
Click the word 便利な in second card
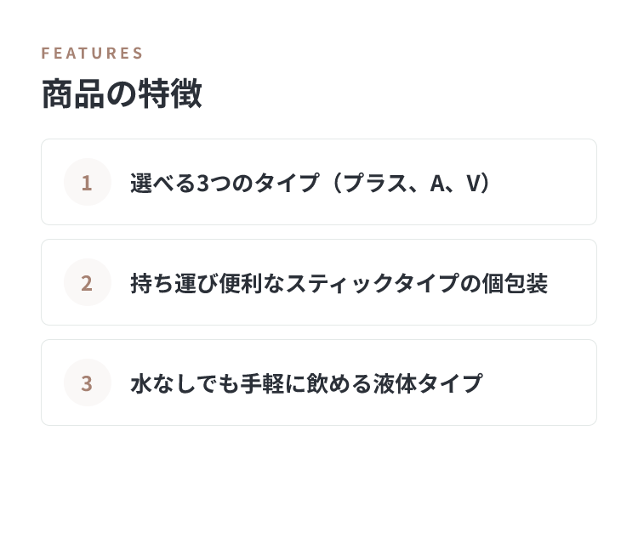252,283
